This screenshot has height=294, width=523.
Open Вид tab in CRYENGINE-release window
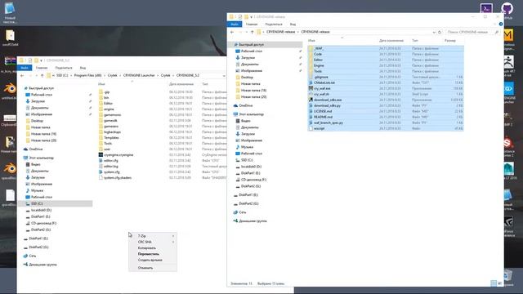(x=293, y=24)
